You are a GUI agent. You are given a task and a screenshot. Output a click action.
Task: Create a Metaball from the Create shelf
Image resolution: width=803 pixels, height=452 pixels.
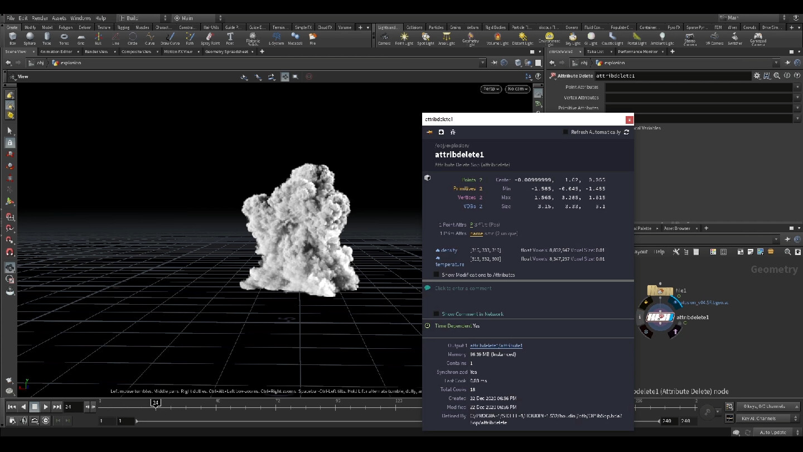click(295, 37)
